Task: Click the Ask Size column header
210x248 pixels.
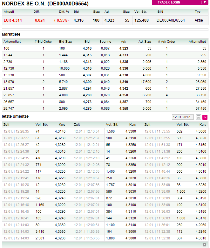Action: pos(145,42)
